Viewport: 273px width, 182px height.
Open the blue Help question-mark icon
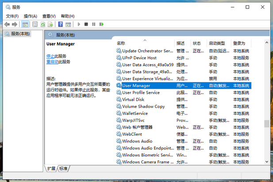(x=60, y=24)
